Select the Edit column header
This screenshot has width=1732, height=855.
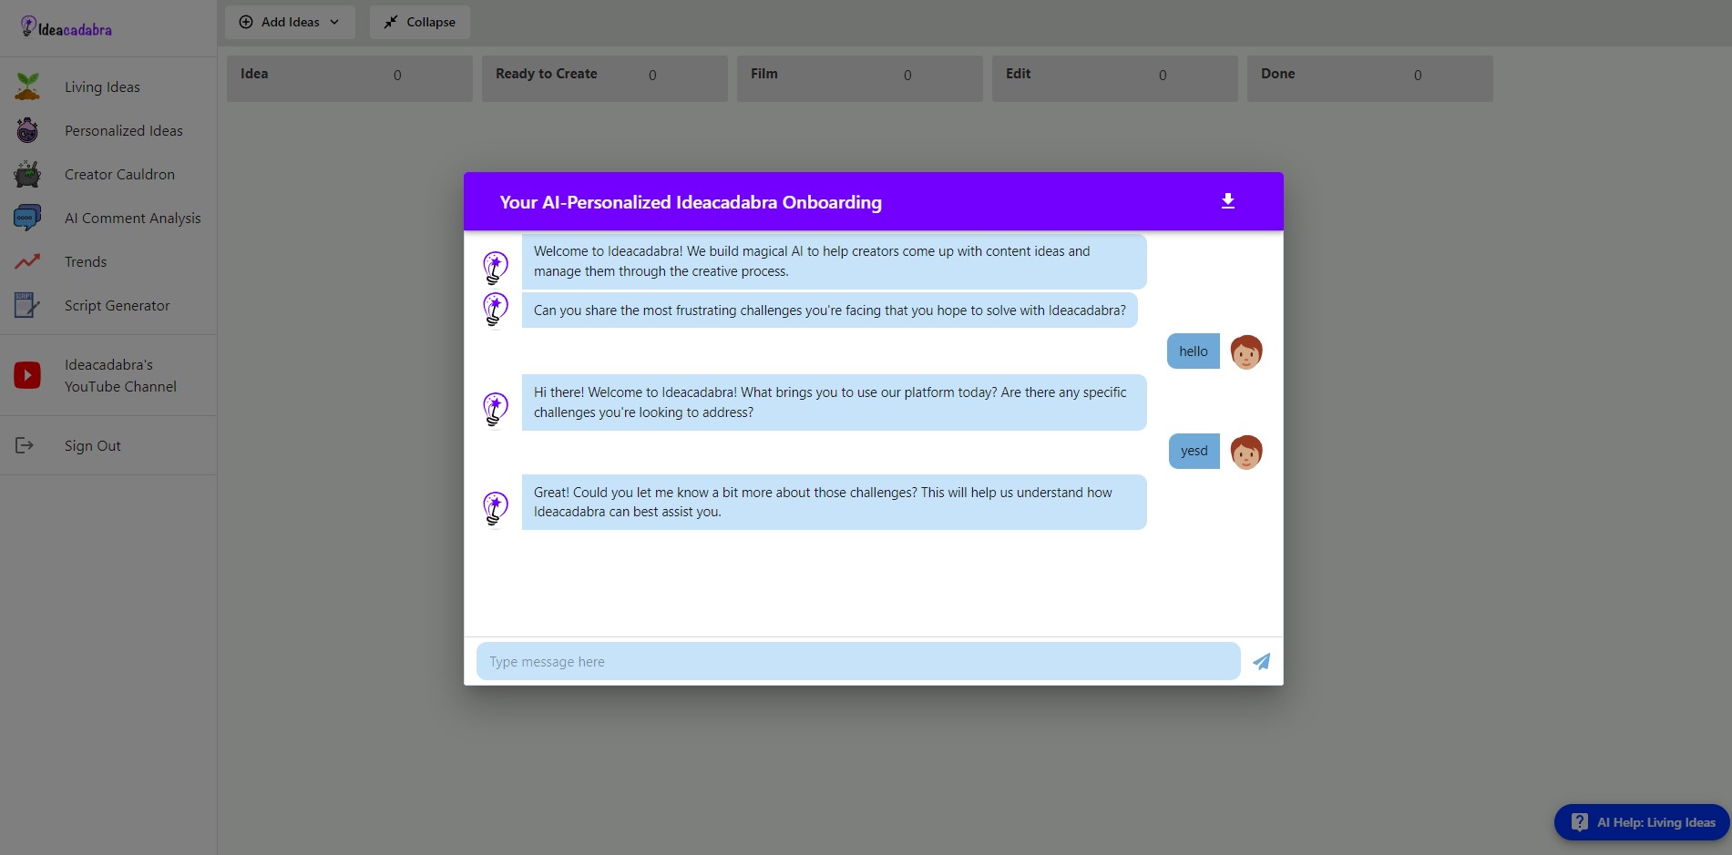tap(1115, 78)
